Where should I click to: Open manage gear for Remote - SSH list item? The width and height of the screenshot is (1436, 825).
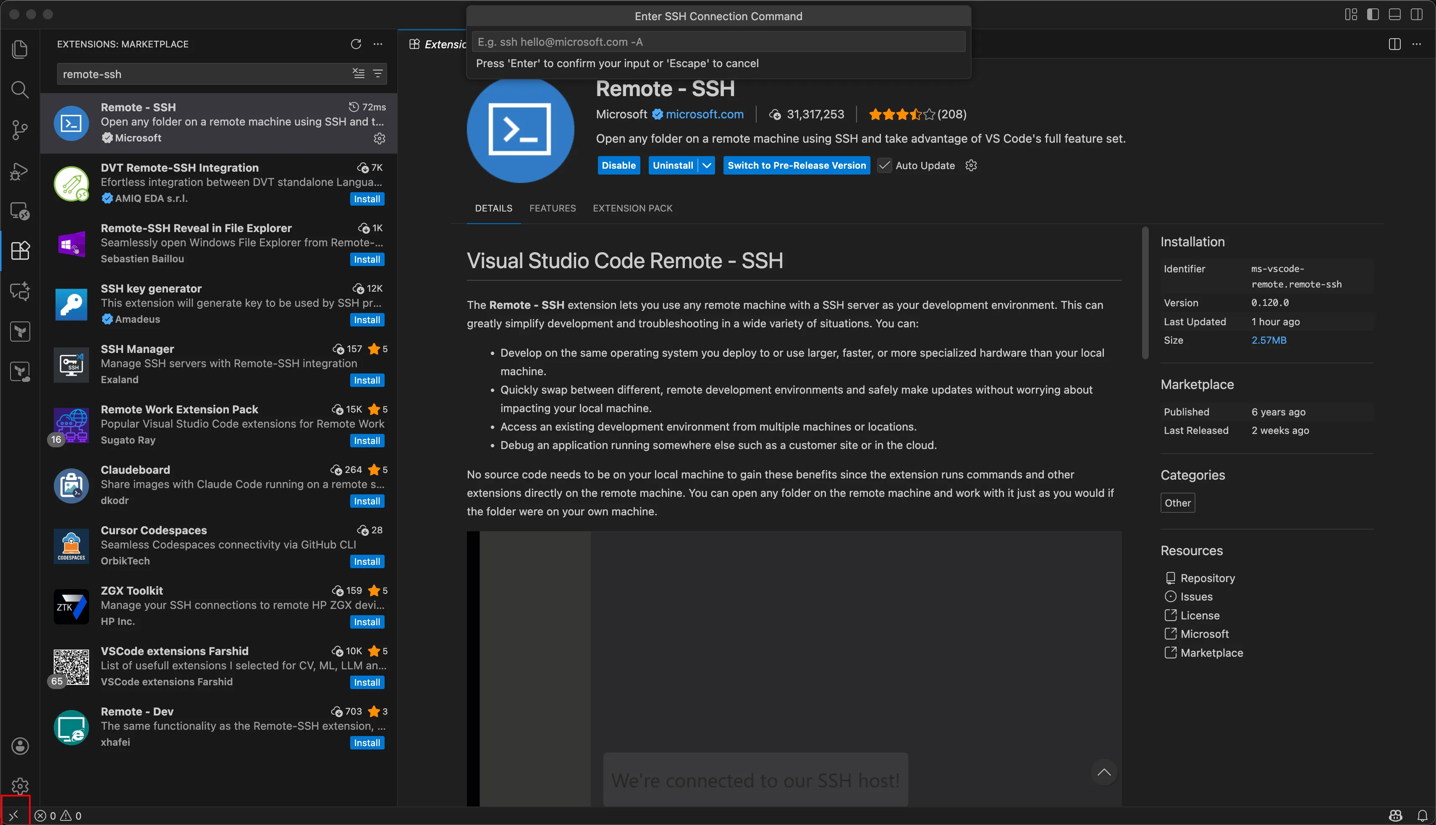pos(380,138)
